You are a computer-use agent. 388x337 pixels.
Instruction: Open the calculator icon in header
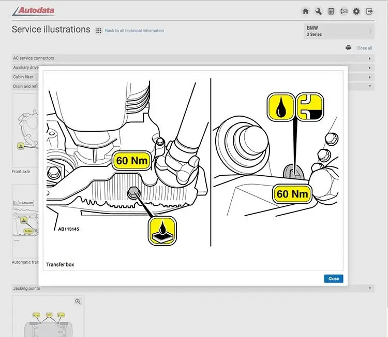point(331,11)
